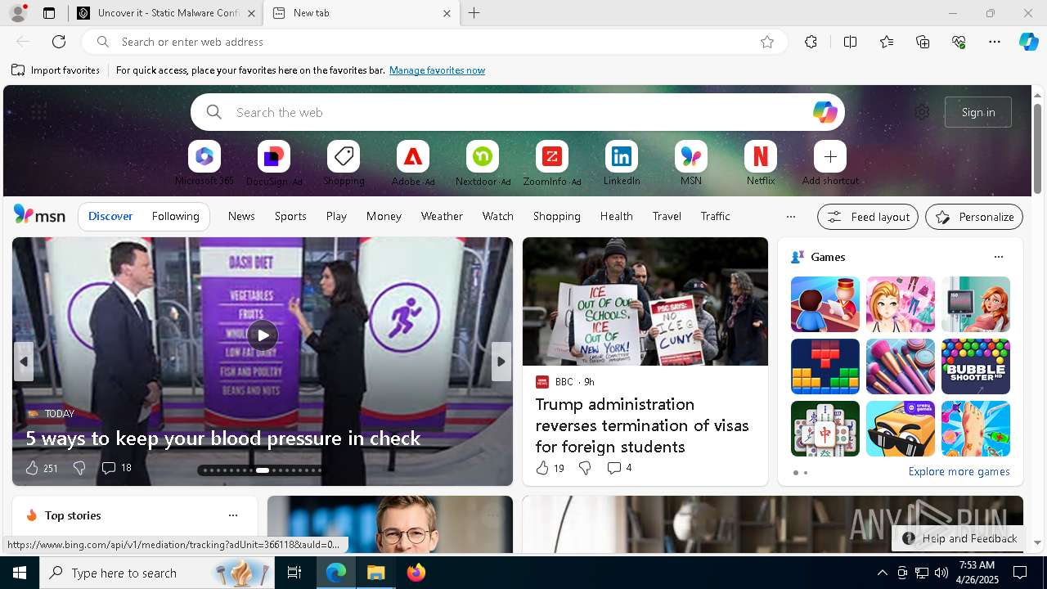The image size is (1047, 589).
Task: Open Netflix shortcut tile
Action: click(761, 156)
